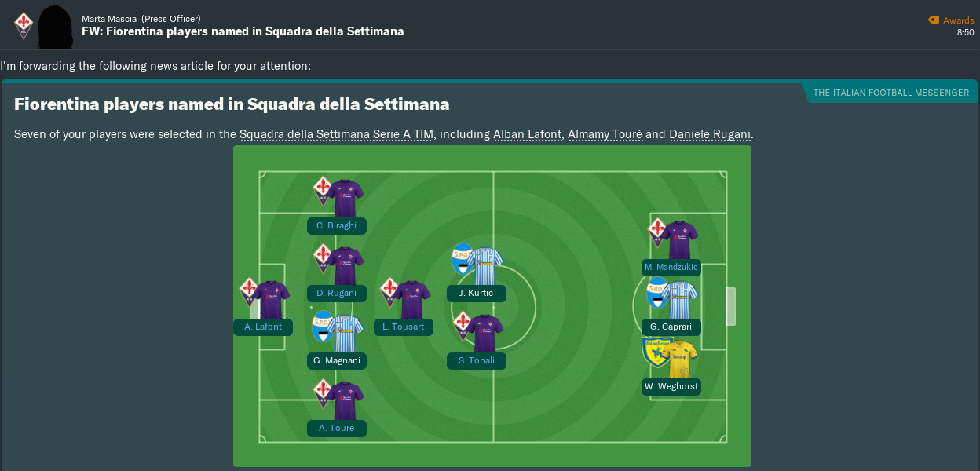The width and height of the screenshot is (980, 471).
Task: Click the Awards tag icon
Action: pyautogui.click(x=933, y=20)
